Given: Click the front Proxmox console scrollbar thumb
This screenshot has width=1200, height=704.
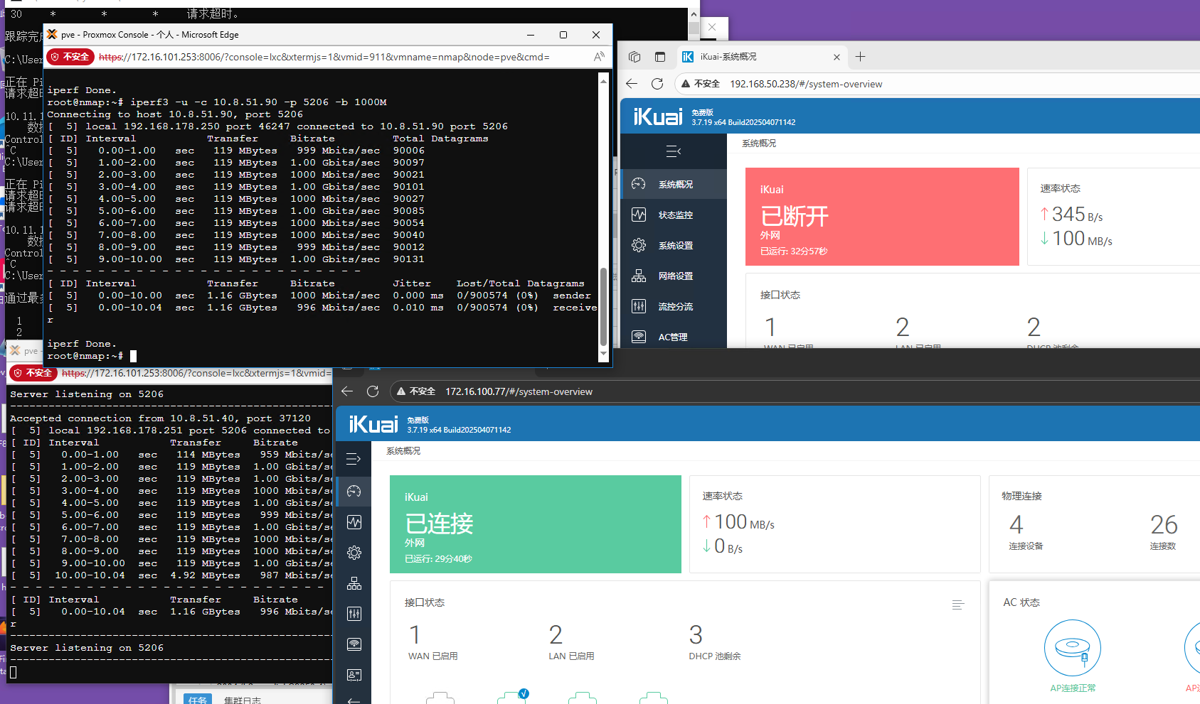Looking at the screenshot, I should tap(604, 306).
